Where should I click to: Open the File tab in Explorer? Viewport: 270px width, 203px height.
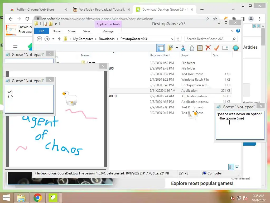[42, 31]
